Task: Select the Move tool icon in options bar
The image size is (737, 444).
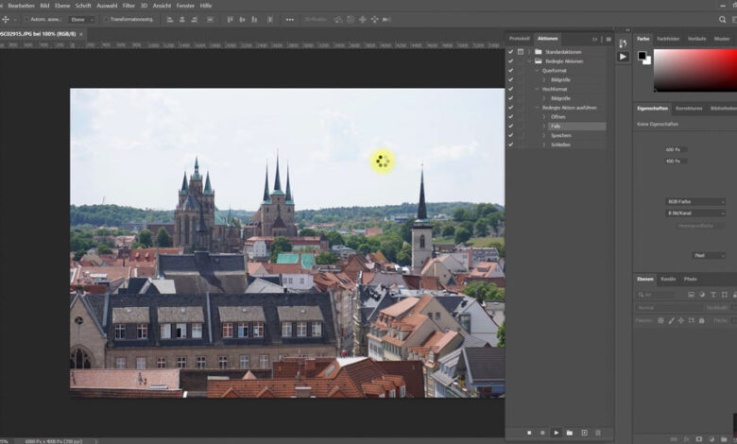Action: tap(7, 19)
